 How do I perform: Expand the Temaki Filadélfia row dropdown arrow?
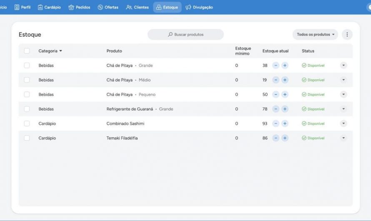pyautogui.click(x=343, y=138)
